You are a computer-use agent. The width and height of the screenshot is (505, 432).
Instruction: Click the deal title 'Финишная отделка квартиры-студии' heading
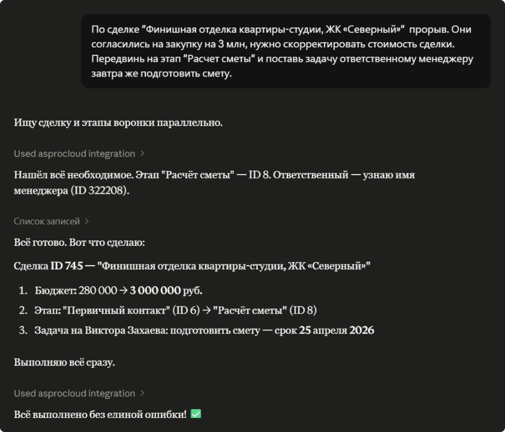[x=234, y=266]
